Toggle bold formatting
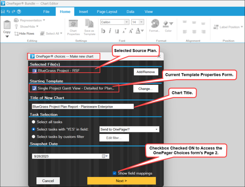245x187 pixels. coord(103,31)
